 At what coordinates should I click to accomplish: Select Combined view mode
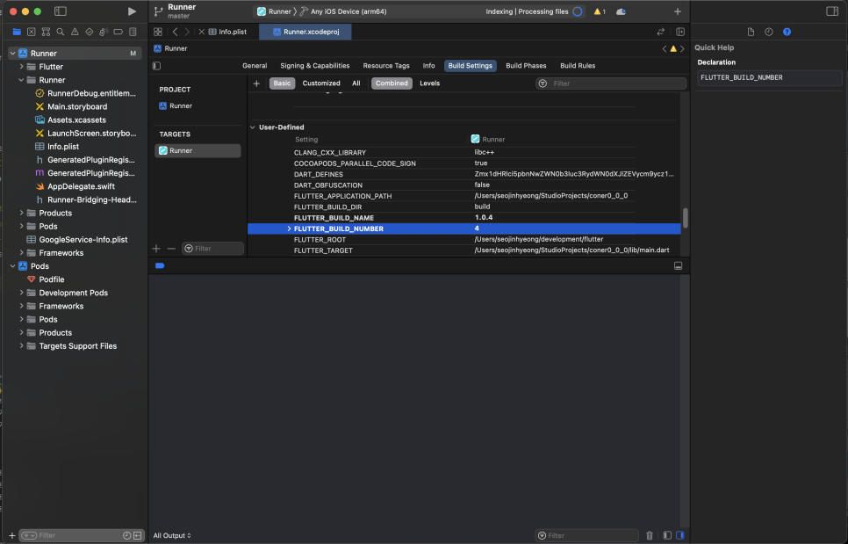pos(392,83)
